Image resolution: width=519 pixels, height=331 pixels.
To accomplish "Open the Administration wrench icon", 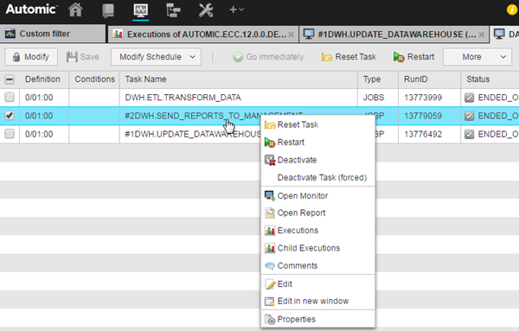I will [206, 10].
